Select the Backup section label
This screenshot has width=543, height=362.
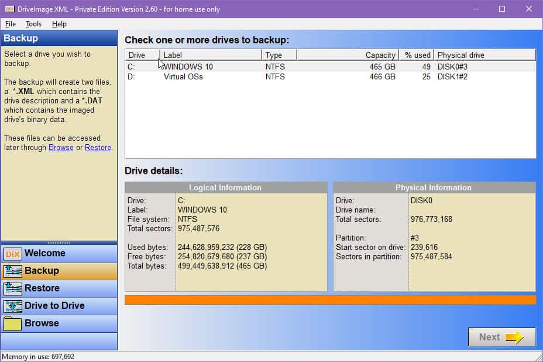pyautogui.click(x=42, y=270)
